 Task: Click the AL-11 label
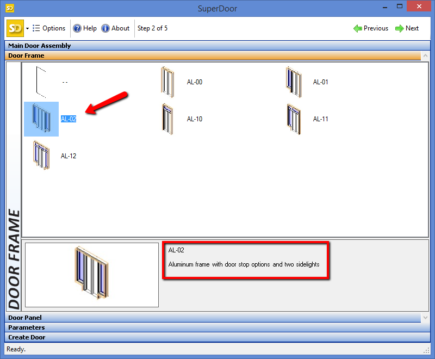(320, 119)
